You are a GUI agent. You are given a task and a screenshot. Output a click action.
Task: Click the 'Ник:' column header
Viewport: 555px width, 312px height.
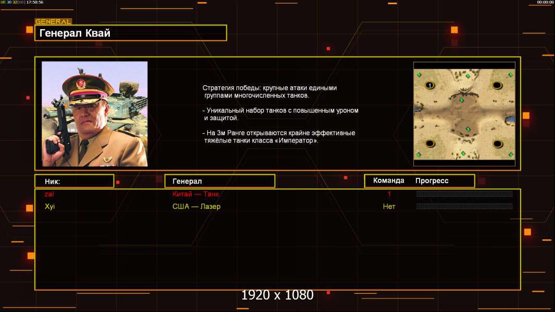(74, 181)
